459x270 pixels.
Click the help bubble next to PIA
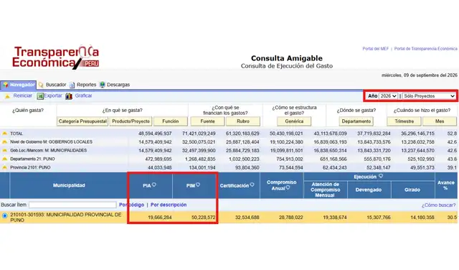coord(154,185)
